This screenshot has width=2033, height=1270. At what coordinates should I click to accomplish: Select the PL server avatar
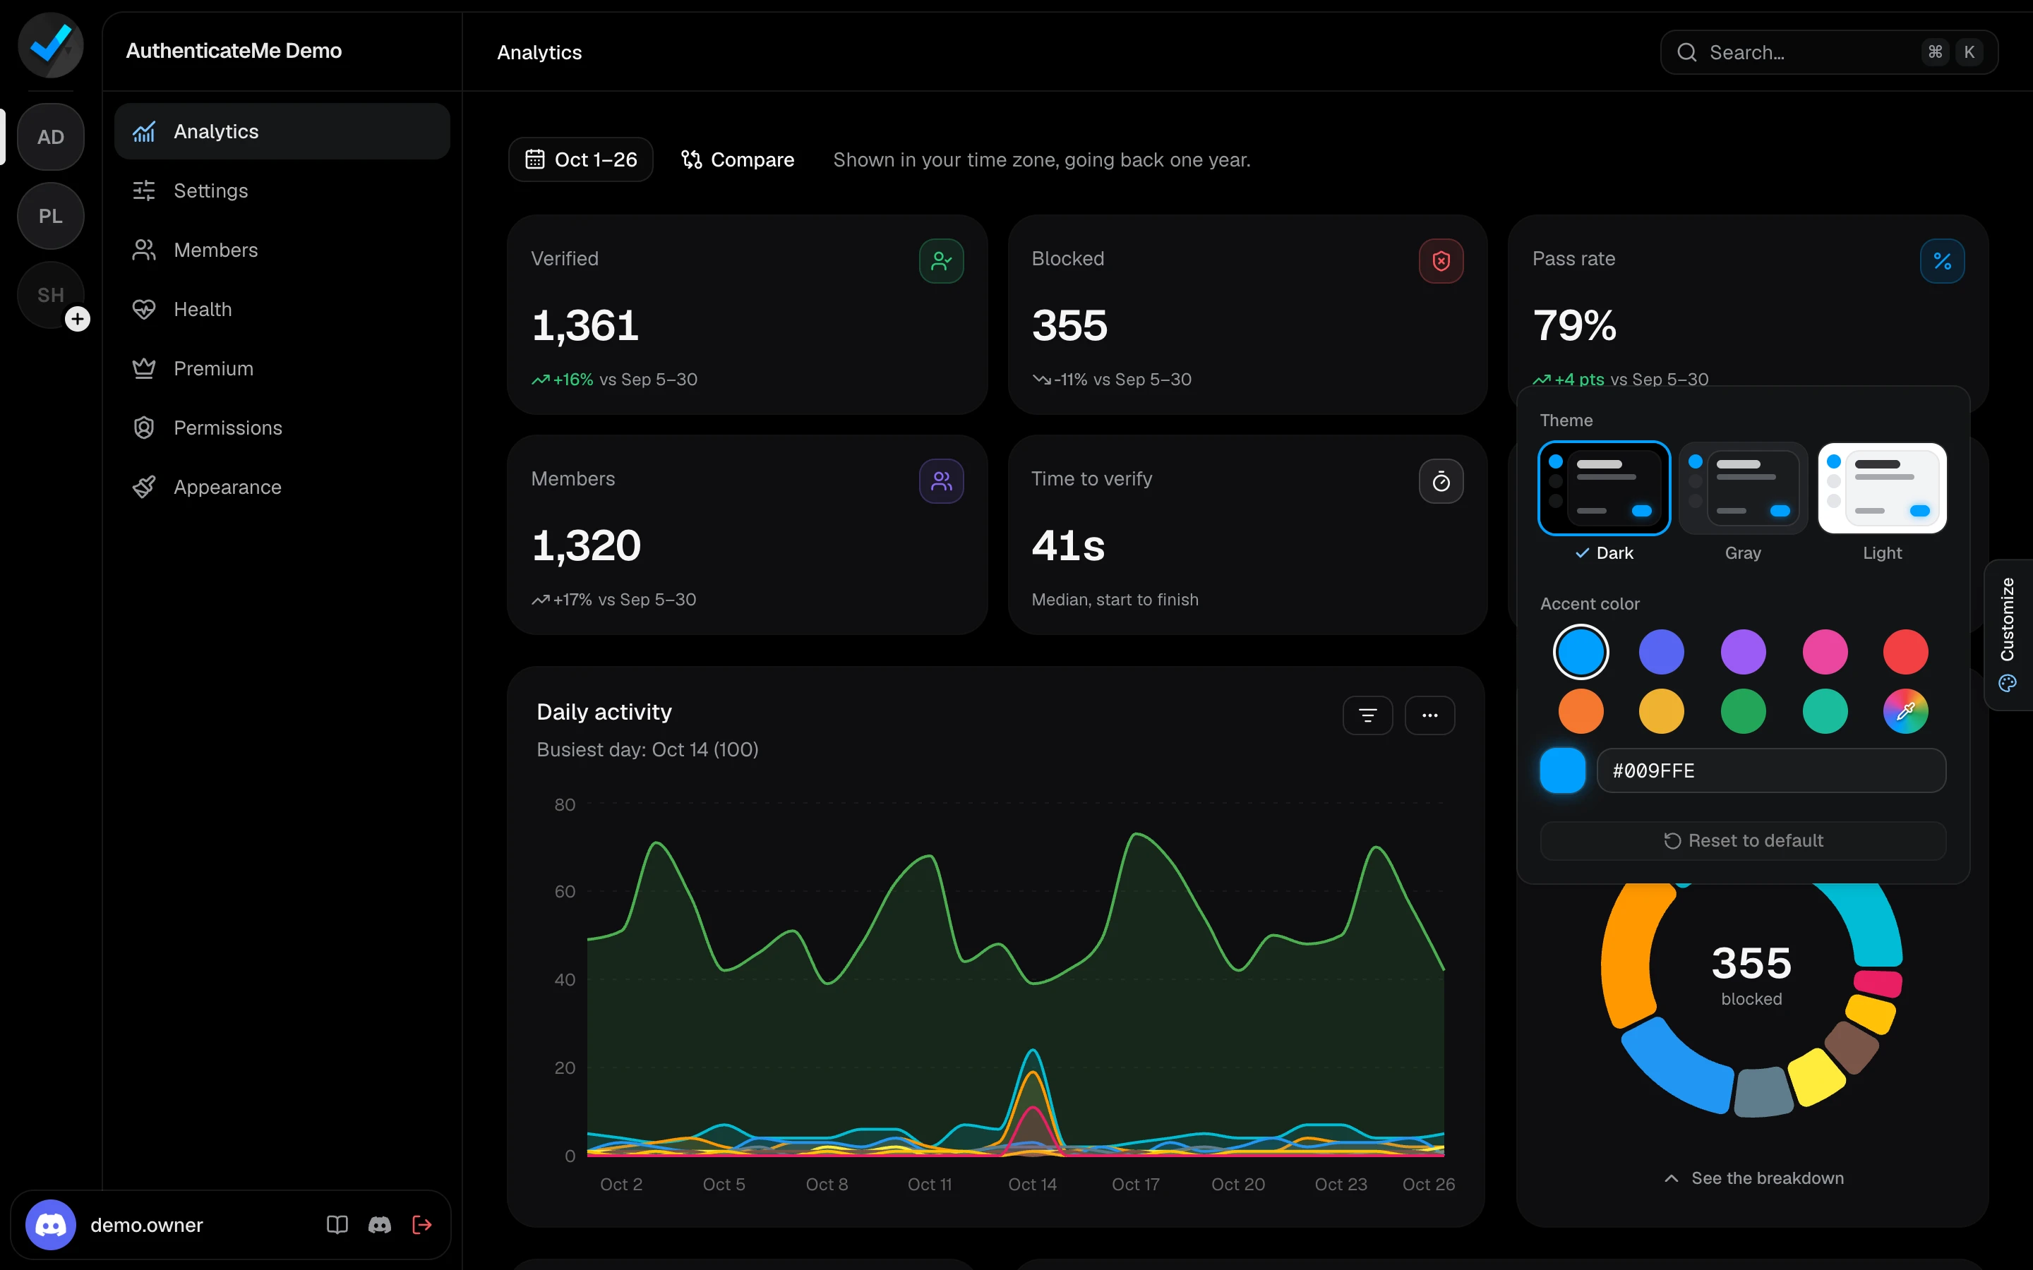(x=50, y=216)
